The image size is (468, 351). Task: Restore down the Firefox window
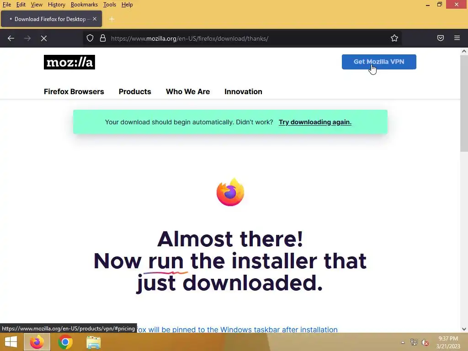tap(439, 5)
